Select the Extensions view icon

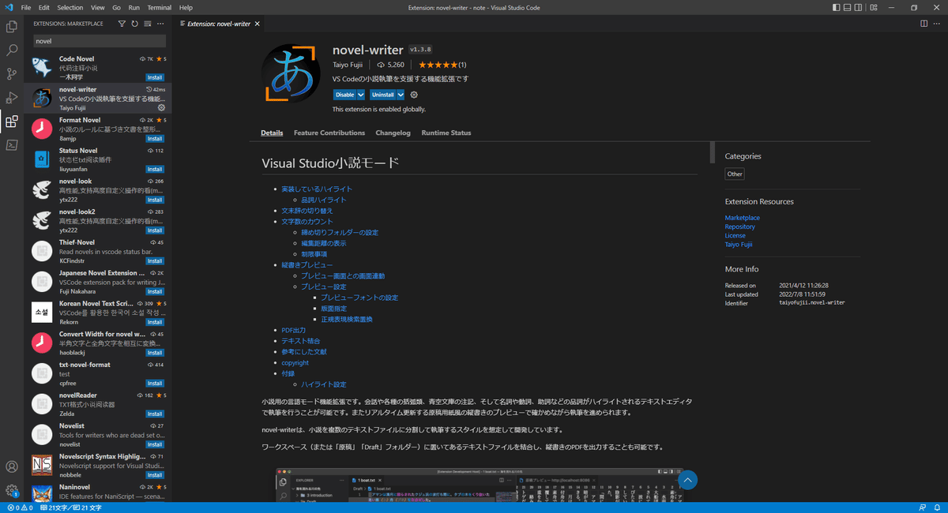12,121
